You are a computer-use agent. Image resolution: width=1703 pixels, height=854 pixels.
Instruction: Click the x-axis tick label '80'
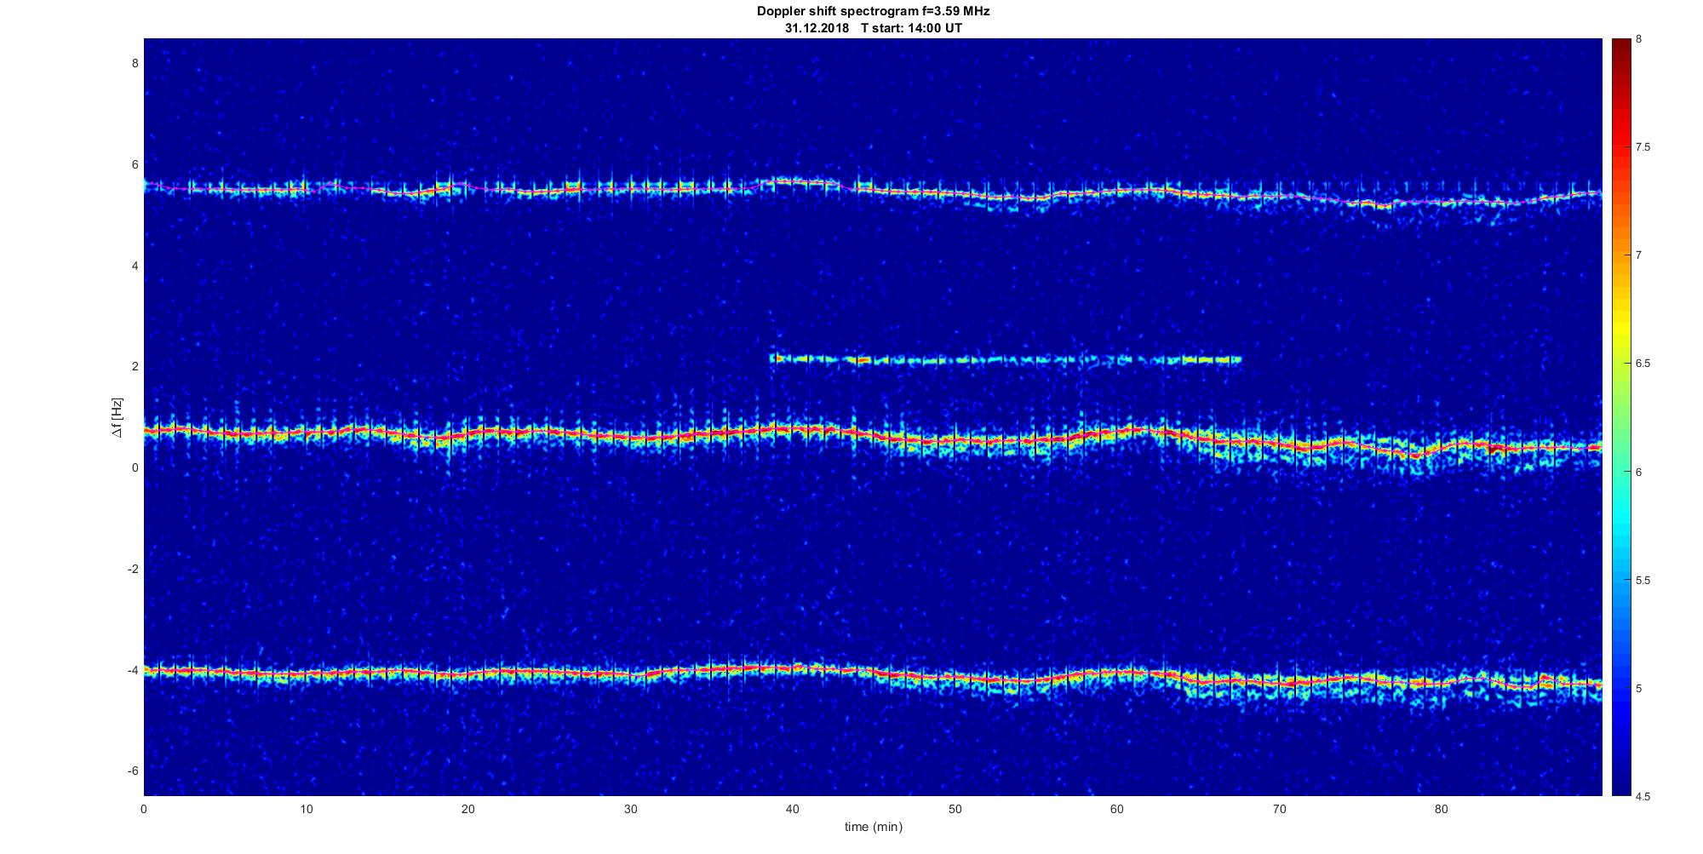pos(1442,809)
